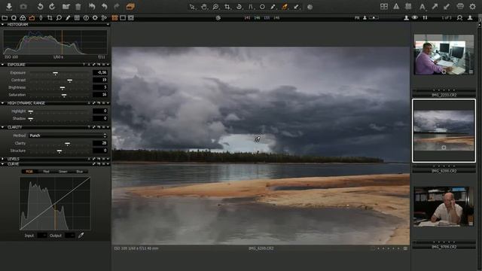This screenshot has width=482, height=271.
Task: Toggle proof eye icon above browser
Action: point(415,18)
